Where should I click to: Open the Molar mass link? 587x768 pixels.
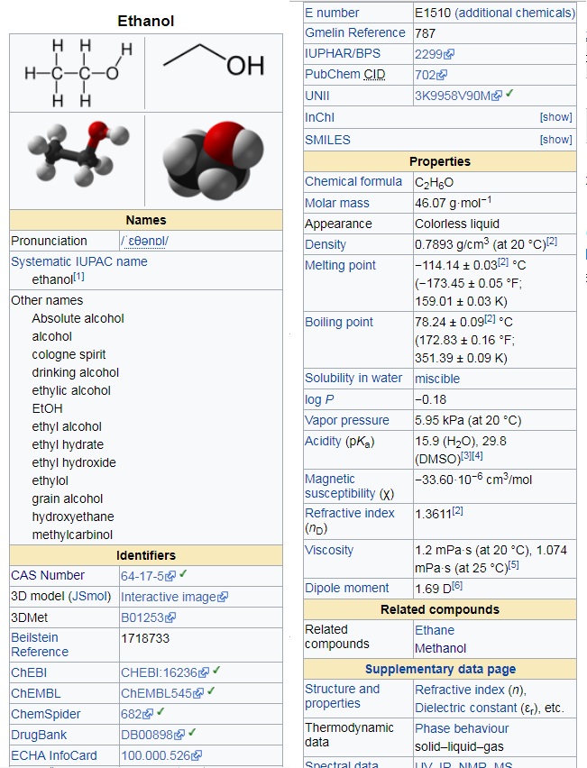[x=336, y=203]
